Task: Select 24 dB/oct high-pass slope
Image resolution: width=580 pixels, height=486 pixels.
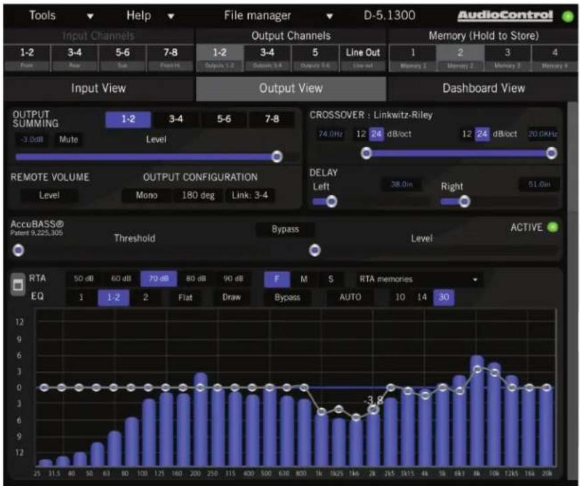Action: point(377,134)
